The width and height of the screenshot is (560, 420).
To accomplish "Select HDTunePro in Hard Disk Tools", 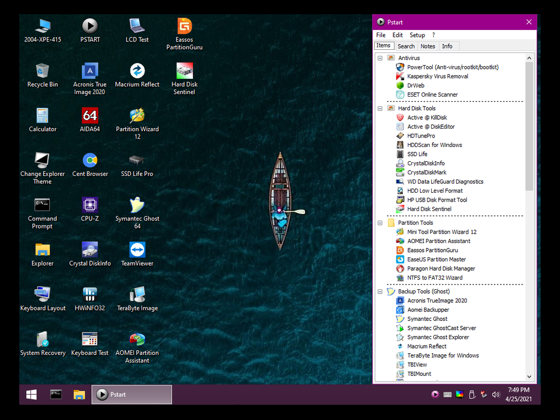I will (x=421, y=136).
